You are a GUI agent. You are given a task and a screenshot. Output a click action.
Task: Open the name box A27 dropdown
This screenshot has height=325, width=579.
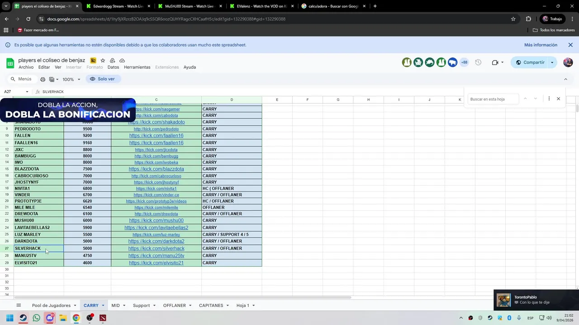point(27,92)
